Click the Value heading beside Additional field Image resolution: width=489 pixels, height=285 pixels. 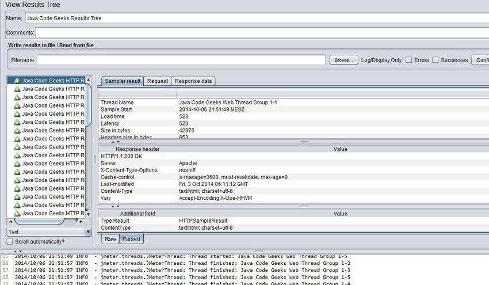click(340, 214)
